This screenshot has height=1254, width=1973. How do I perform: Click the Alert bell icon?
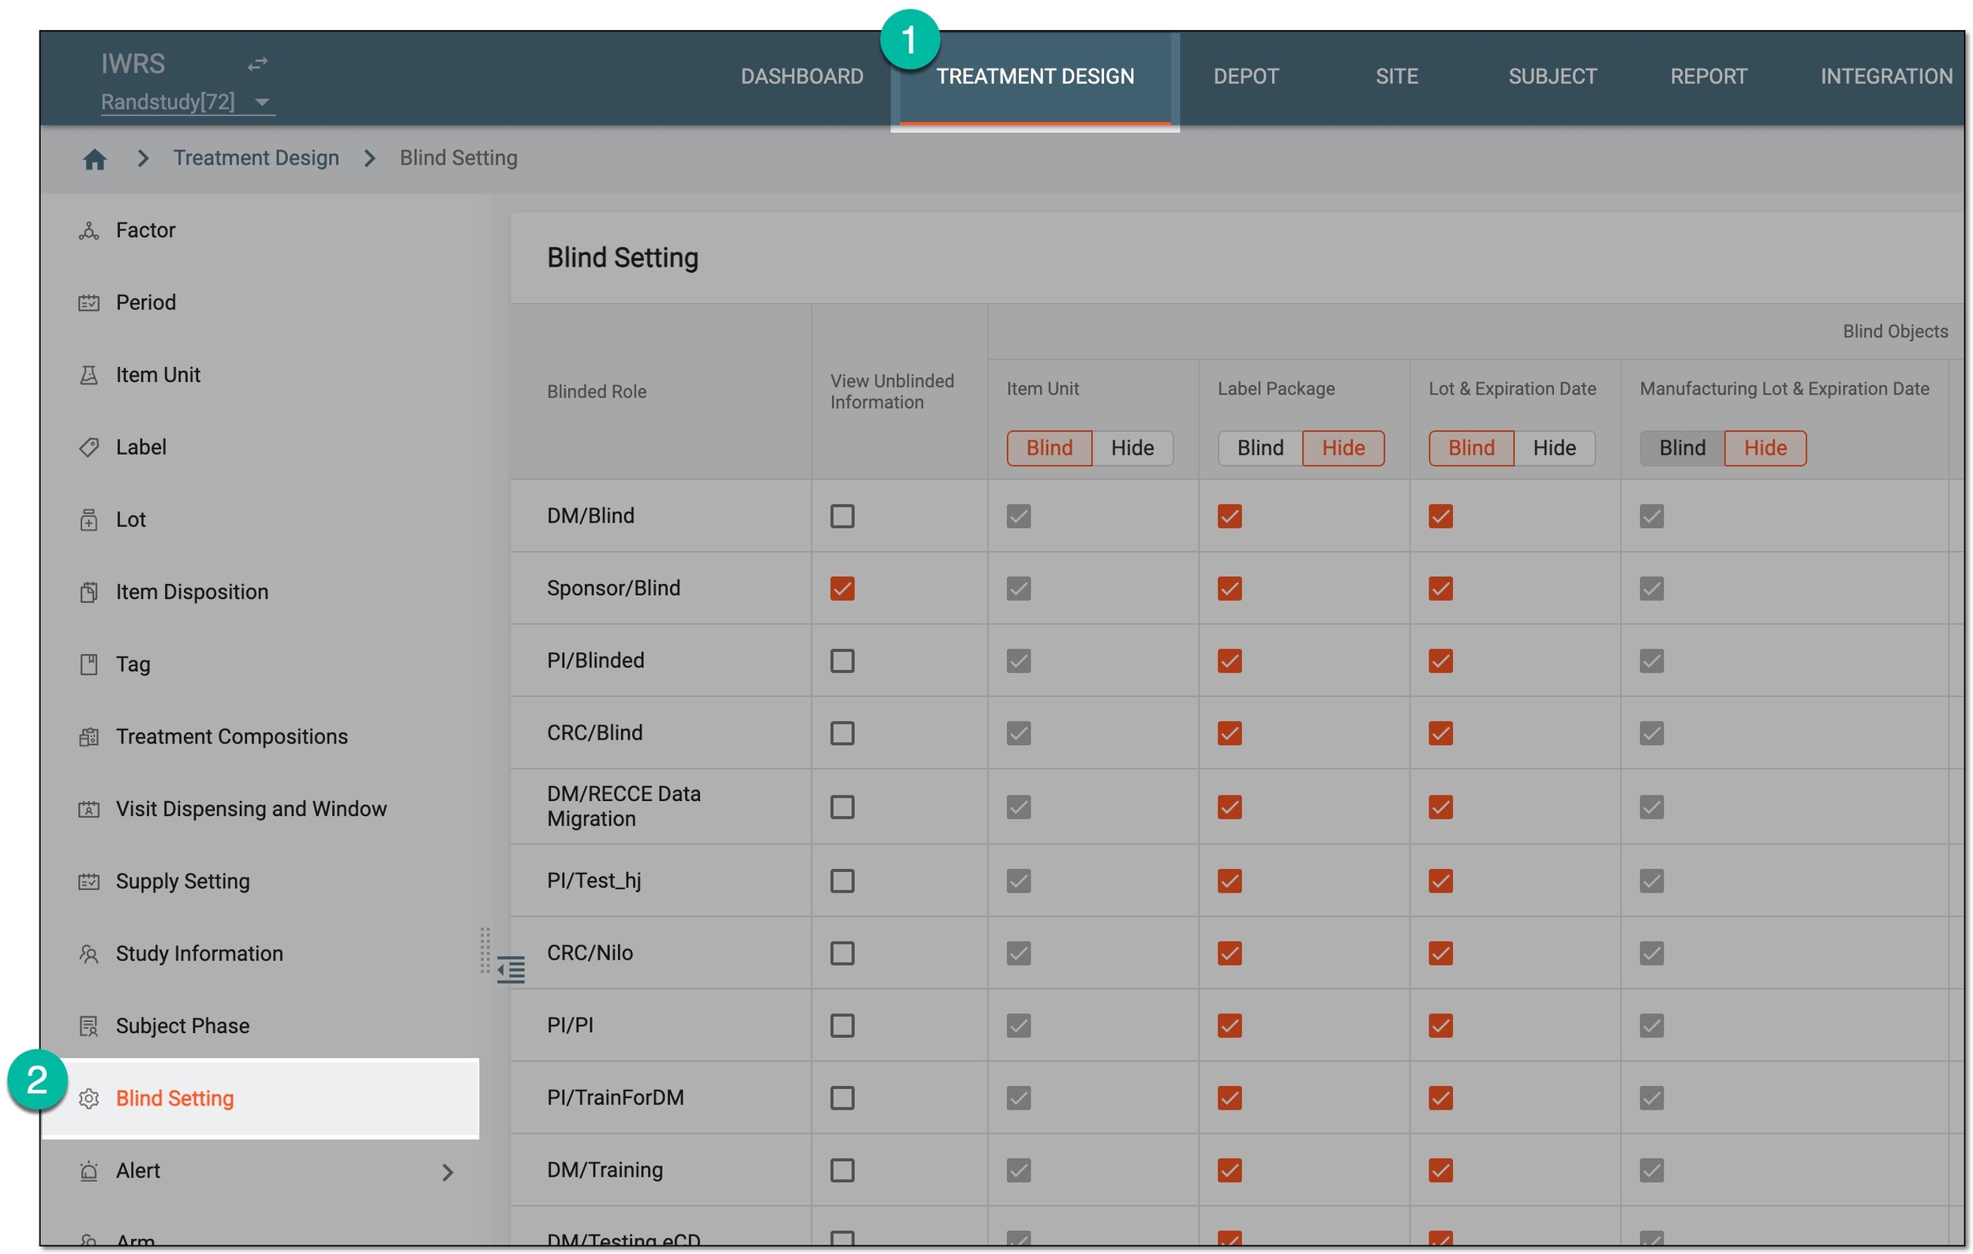(x=88, y=1171)
